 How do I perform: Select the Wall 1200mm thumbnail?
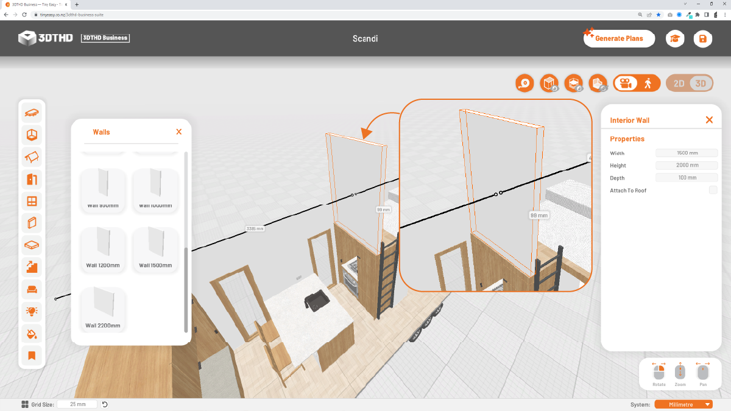click(103, 249)
